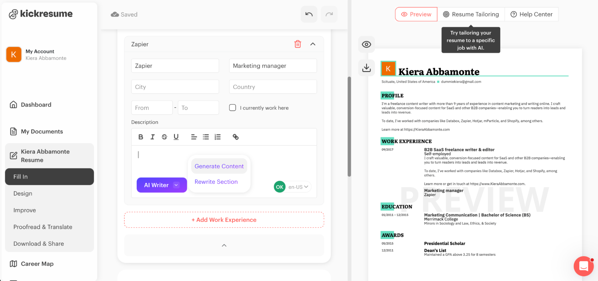Image resolution: width=598 pixels, height=281 pixels.
Task: Select Rewrite Section option
Action: coord(216,182)
